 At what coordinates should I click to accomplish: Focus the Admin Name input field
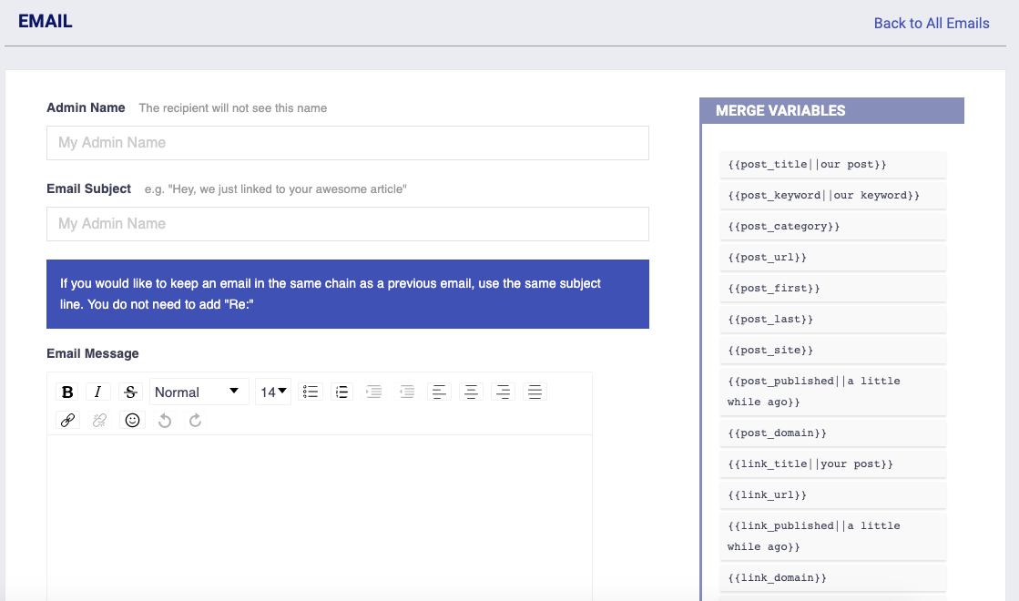348,143
